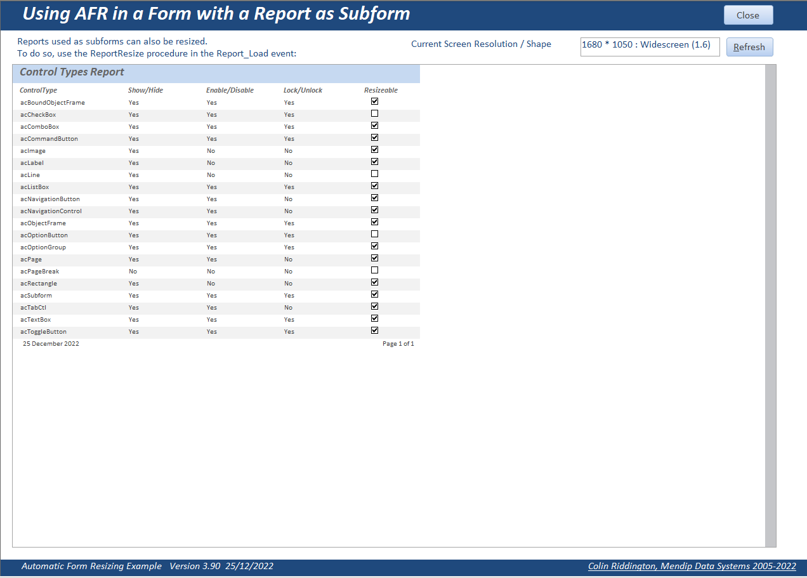Select the acBoundObjectFrame row label
Screen dimensions: 807x578
tap(52, 102)
